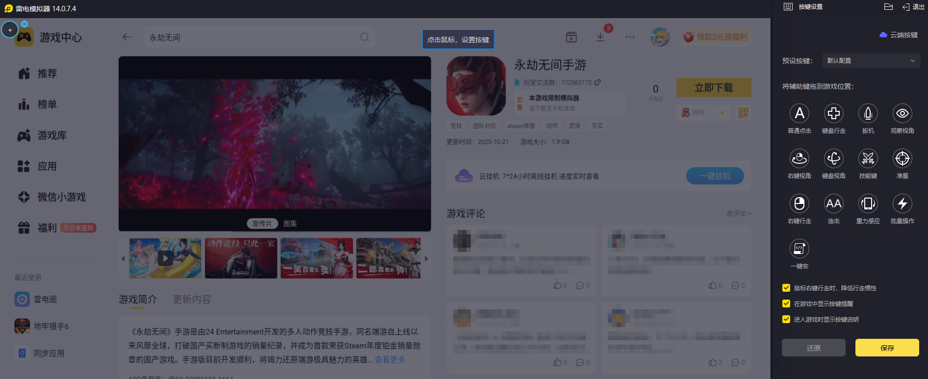Screen dimensions: 928x379
Task: Toggle 在游戏中显示按键提醒 checkbox
Action: coord(786,303)
